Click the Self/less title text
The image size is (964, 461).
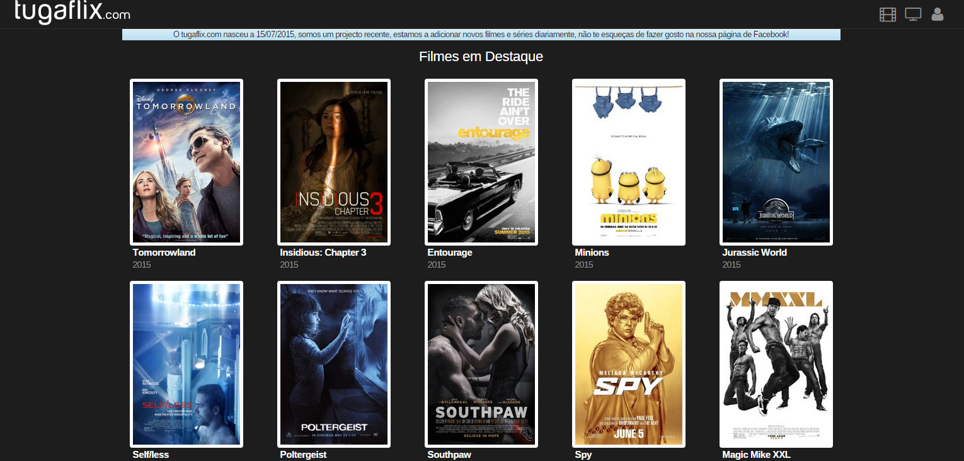click(x=151, y=455)
